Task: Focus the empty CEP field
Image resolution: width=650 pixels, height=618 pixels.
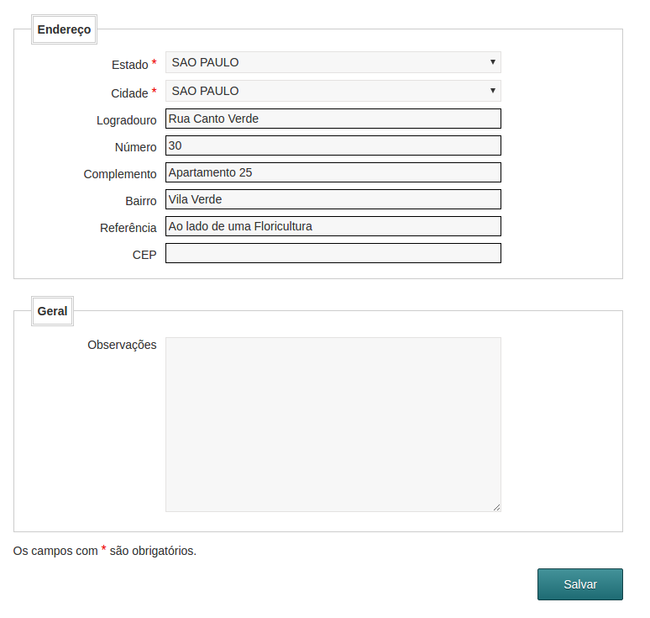Action: click(333, 253)
